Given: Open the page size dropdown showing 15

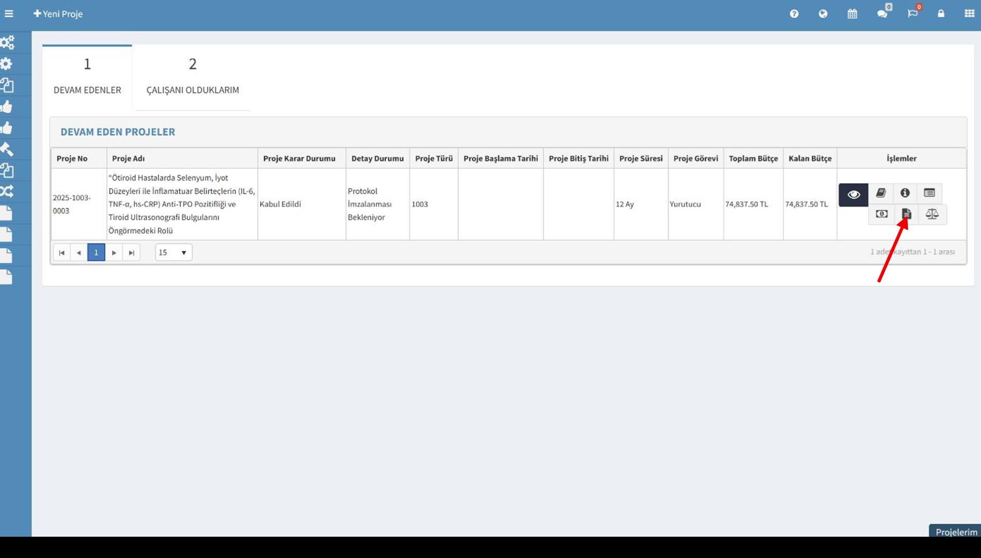Looking at the screenshot, I should coord(173,253).
